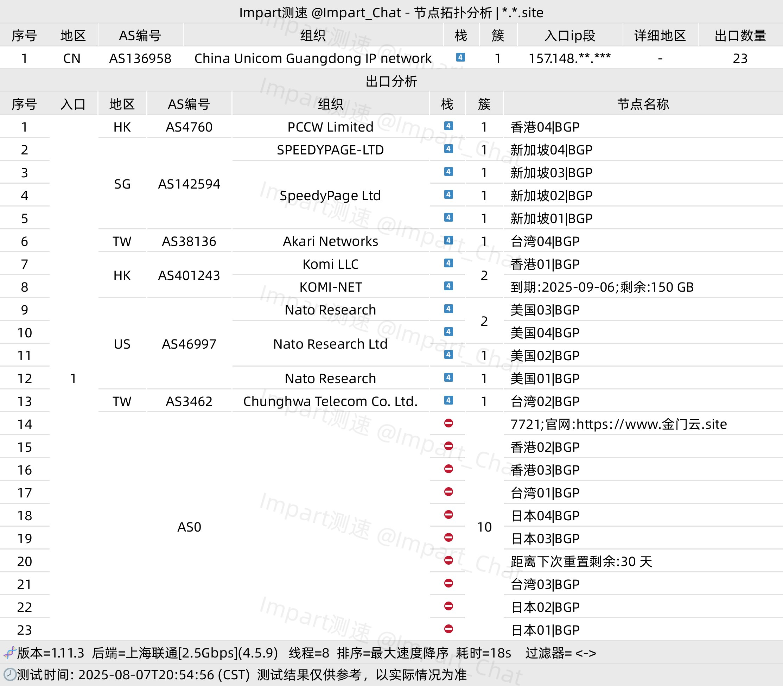Click the IPv4 stack icon for 新加坡01|BGP

pos(448,217)
